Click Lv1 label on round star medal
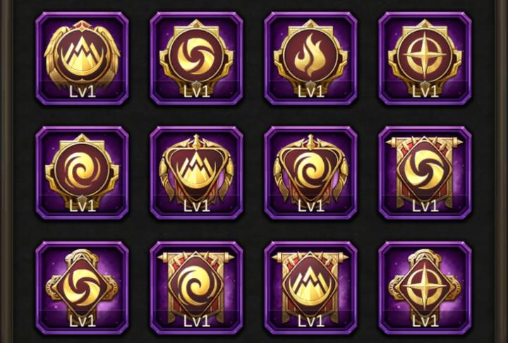The image size is (508, 343). [425, 92]
